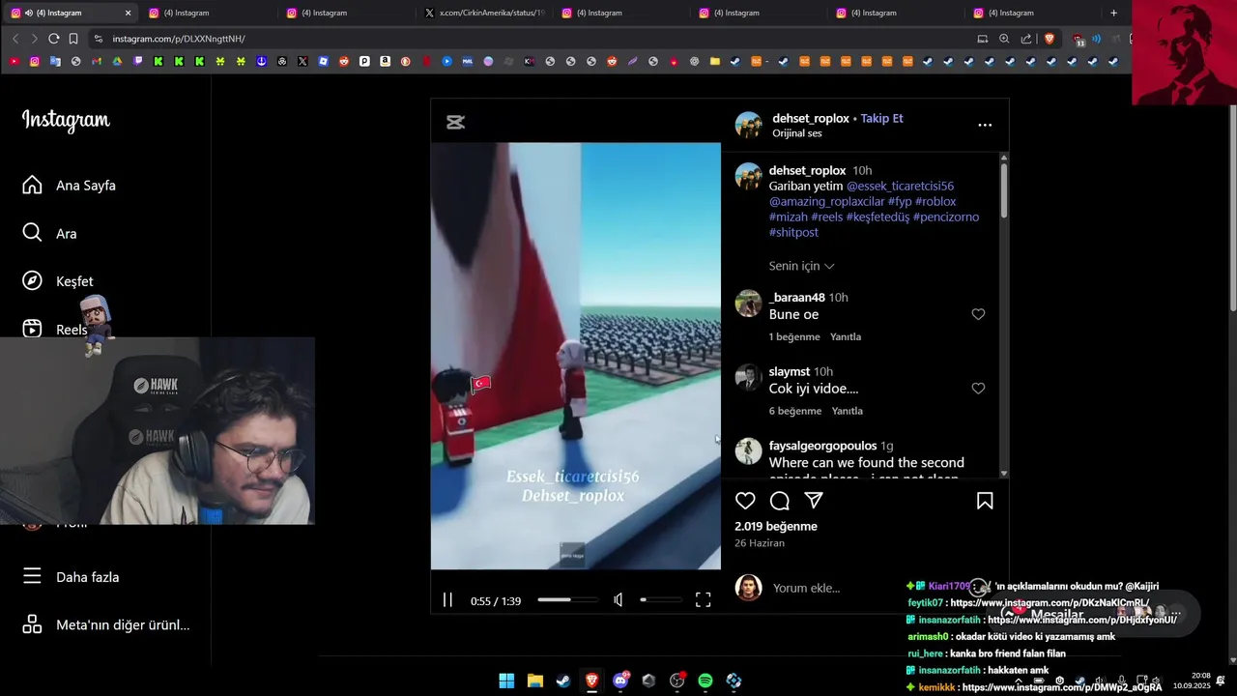
Task: Click the address bar URL
Action: point(178,39)
